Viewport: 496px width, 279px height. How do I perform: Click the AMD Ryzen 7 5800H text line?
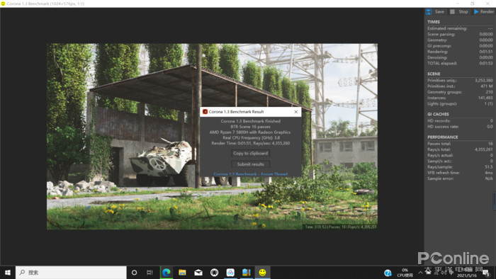tap(250, 132)
